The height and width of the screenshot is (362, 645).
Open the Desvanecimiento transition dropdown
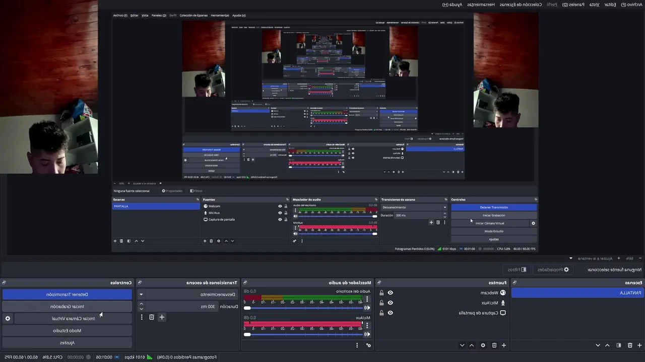pos(141,295)
